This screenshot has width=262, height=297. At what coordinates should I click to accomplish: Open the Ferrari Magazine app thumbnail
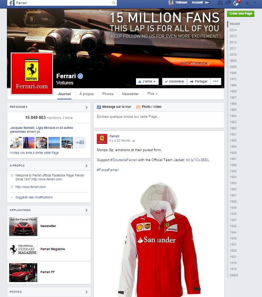(23, 249)
